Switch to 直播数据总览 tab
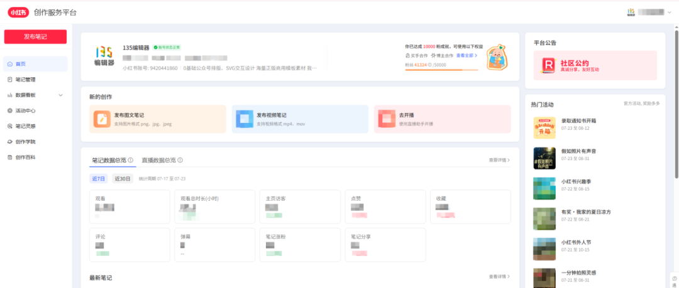The image size is (679, 288). coord(159,160)
